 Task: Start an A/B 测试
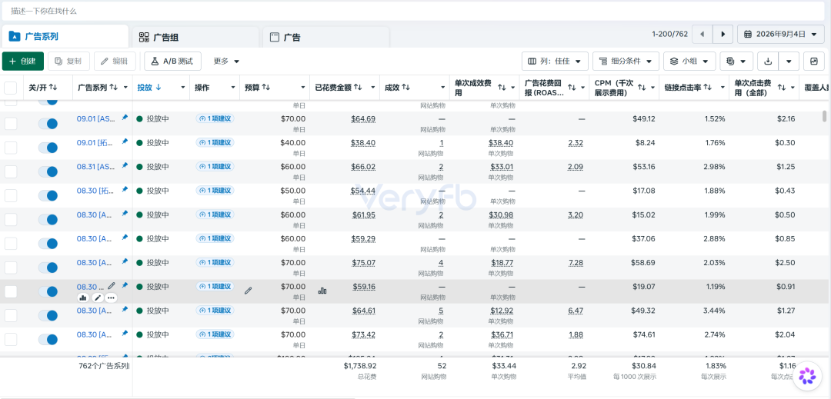click(173, 61)
